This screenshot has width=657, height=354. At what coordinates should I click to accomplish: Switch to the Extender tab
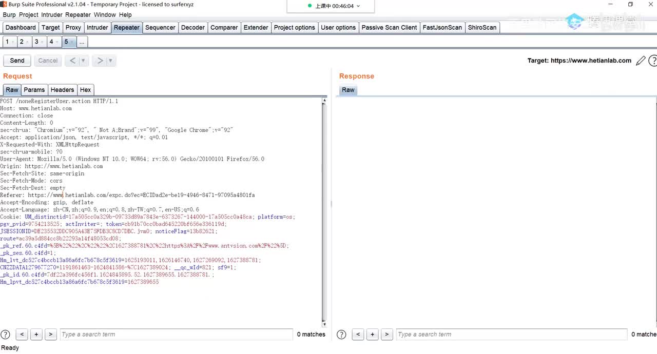[256, 28]
